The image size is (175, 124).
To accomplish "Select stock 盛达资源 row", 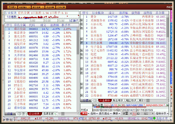I will (41, 29).
